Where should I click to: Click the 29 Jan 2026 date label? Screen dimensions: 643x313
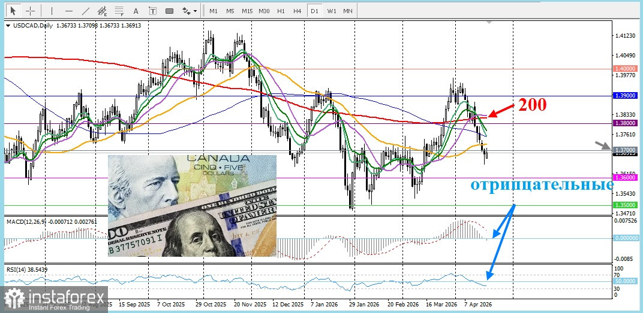coord(363,305)
